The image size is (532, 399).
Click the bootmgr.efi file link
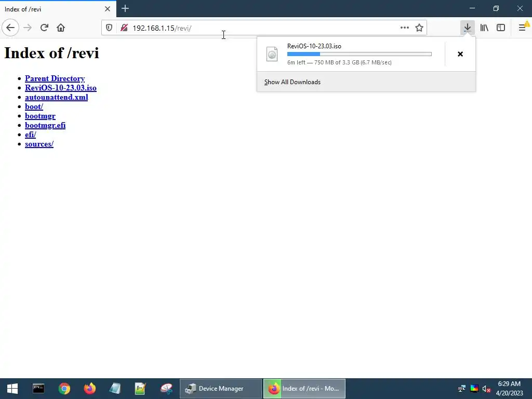click(x=45, y=125)
